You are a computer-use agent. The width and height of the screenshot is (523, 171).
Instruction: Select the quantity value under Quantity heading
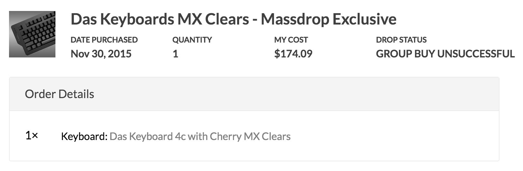point(175,54)
